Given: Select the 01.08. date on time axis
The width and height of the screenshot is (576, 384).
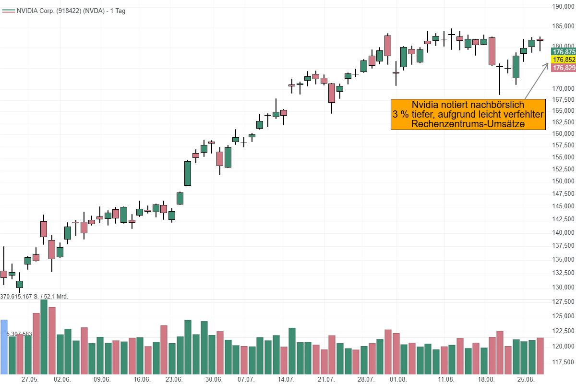Looking at the screenshot, I should tap(398, 379).
